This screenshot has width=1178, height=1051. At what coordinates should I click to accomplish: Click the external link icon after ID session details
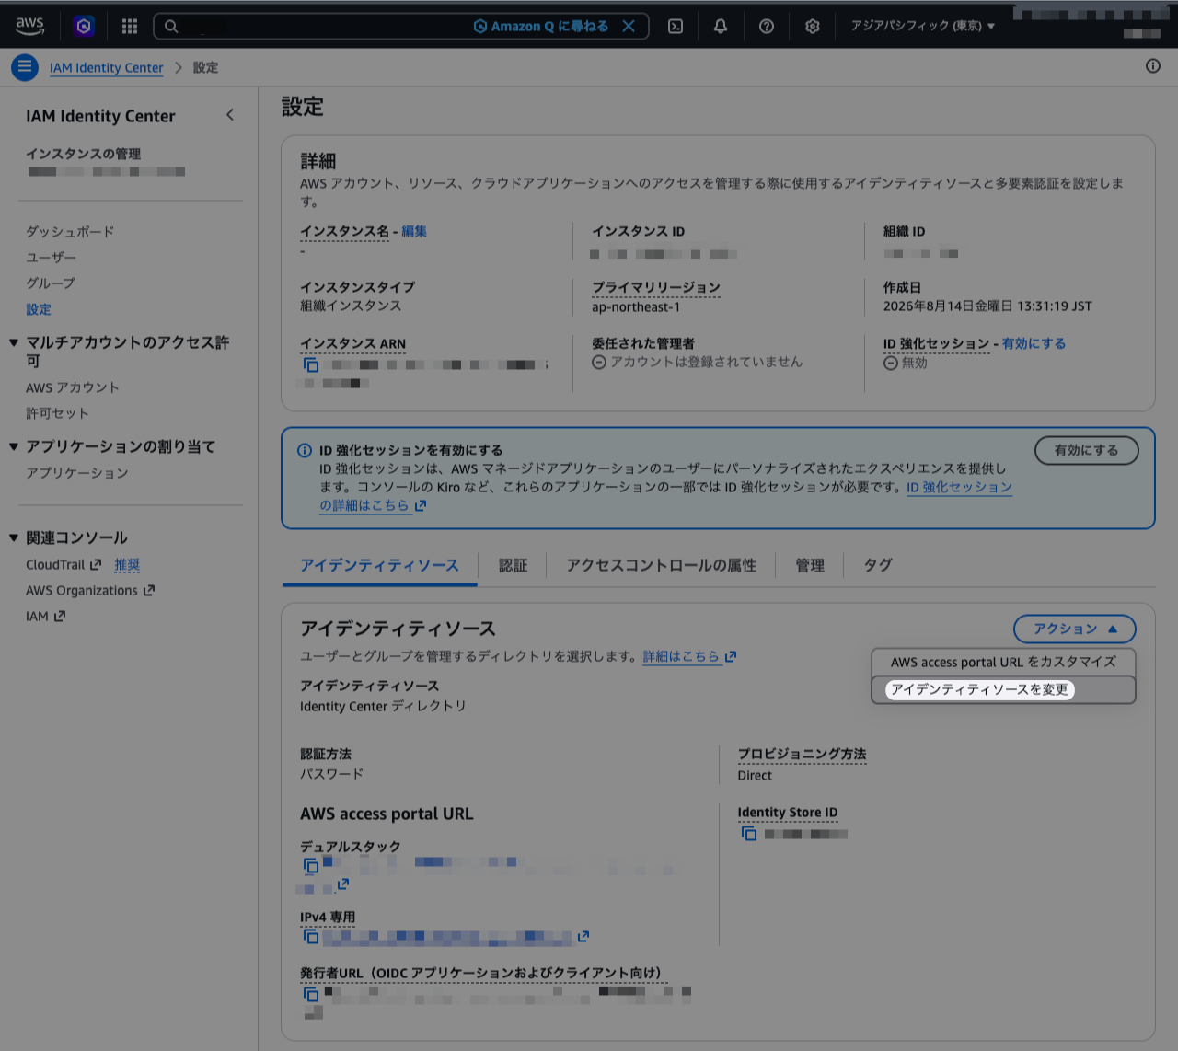pos(421,505)
